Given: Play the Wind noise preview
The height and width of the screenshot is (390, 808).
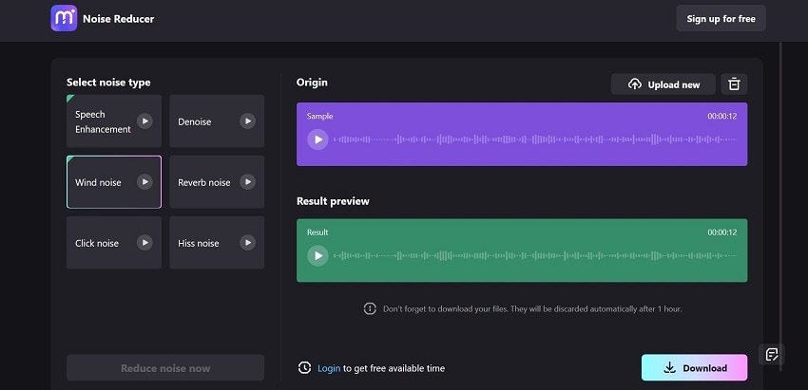Looking at the screenshot, I should click(144, 181).
